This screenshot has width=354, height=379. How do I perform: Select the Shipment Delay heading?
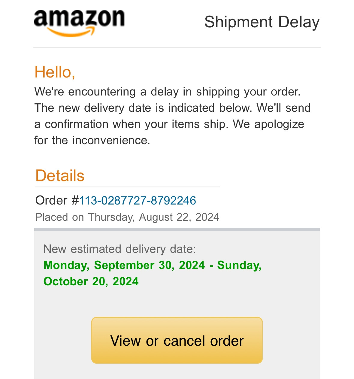point(262,22)
